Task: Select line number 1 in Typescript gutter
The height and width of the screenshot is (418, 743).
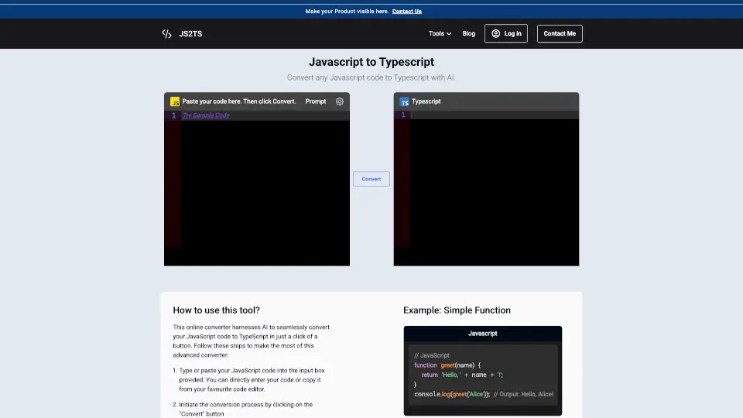Action: 402,115
